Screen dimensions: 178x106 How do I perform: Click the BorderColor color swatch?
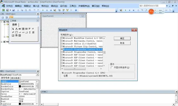coord(20,86)
